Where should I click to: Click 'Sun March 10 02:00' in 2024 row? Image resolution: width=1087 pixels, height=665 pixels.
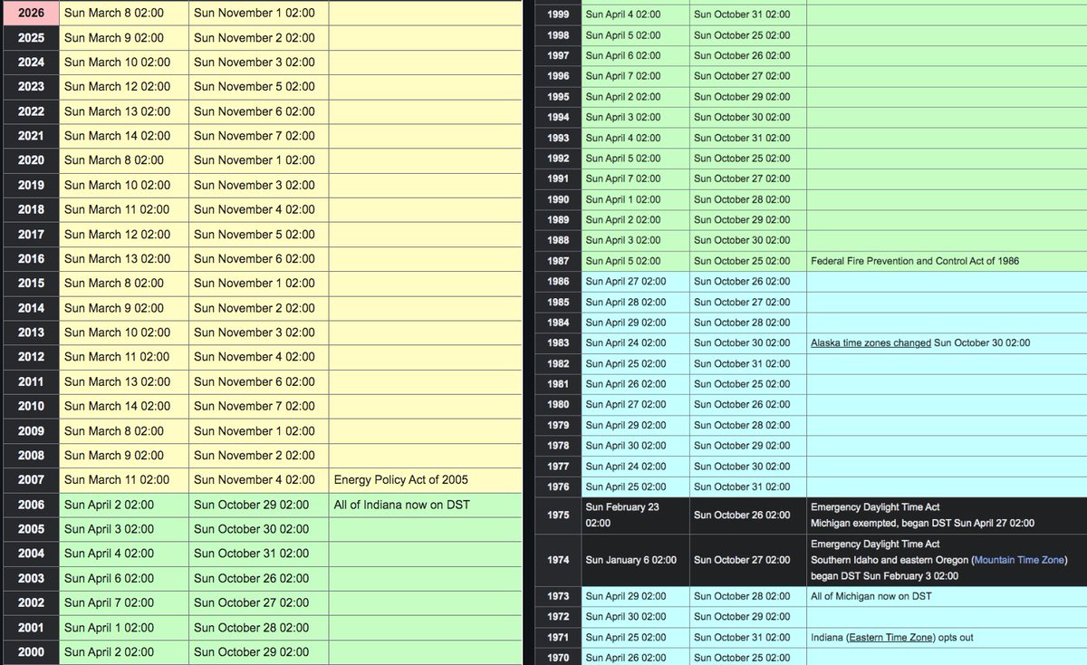click(117, 63)
